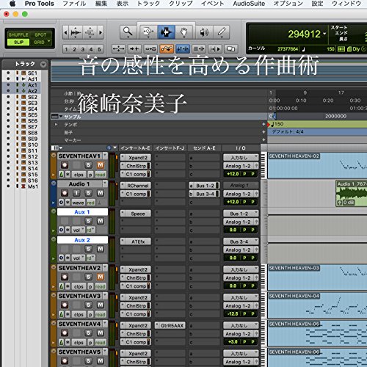Screen dimensions: 367x367
Task: Select the Zoomer (magnifier) tool
Action: [x=128, y=32]
